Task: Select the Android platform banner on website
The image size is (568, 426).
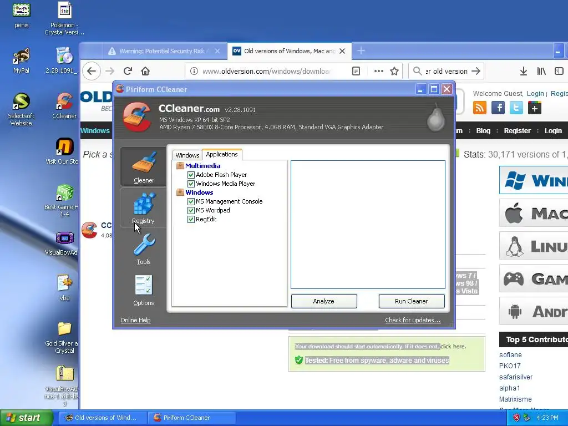Action: click(x=534, y=311)
